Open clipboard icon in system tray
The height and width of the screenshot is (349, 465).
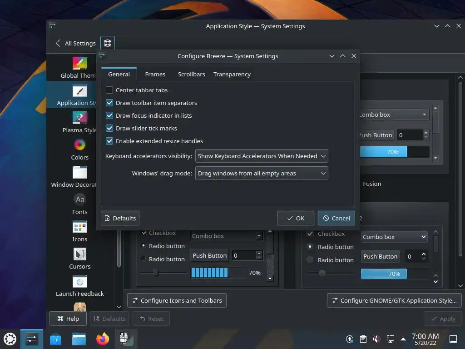363,339
